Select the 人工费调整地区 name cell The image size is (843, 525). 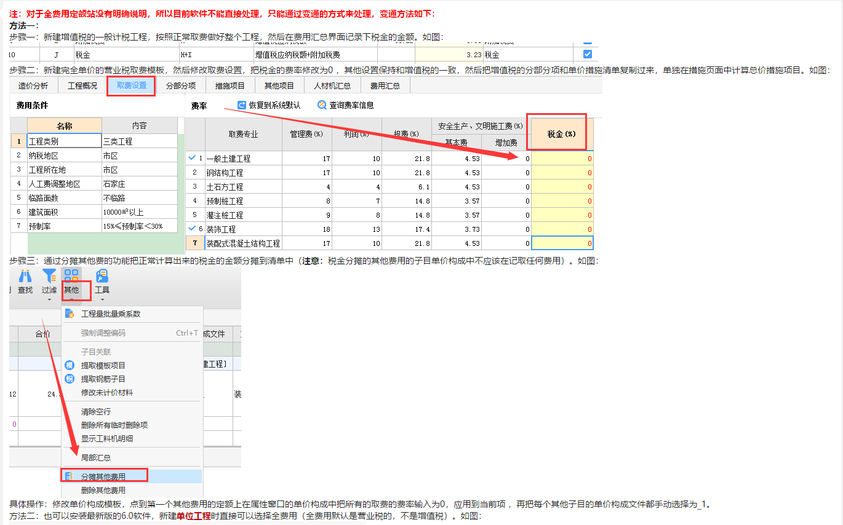[65, 183]
